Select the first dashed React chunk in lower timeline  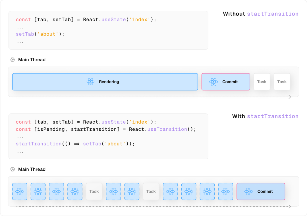click(x=20, y=192)
